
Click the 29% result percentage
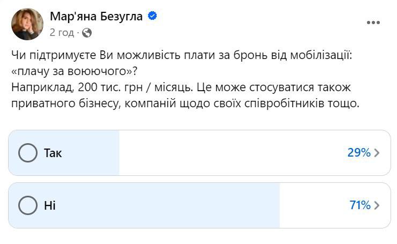coord(359,153)
